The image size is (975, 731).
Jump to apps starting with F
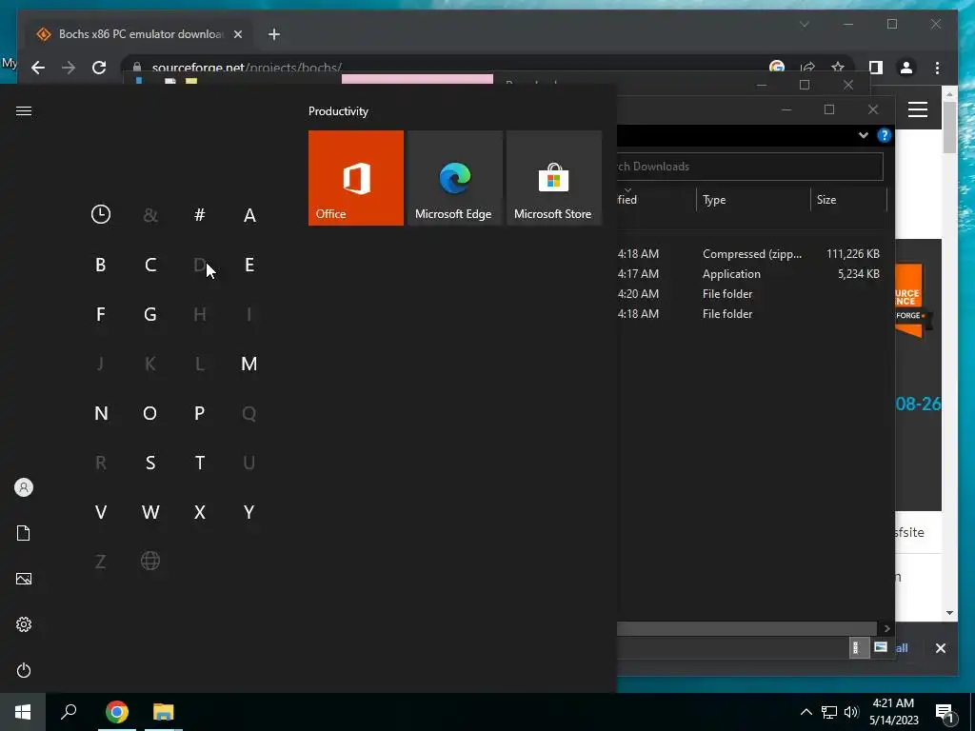[101, 314]
